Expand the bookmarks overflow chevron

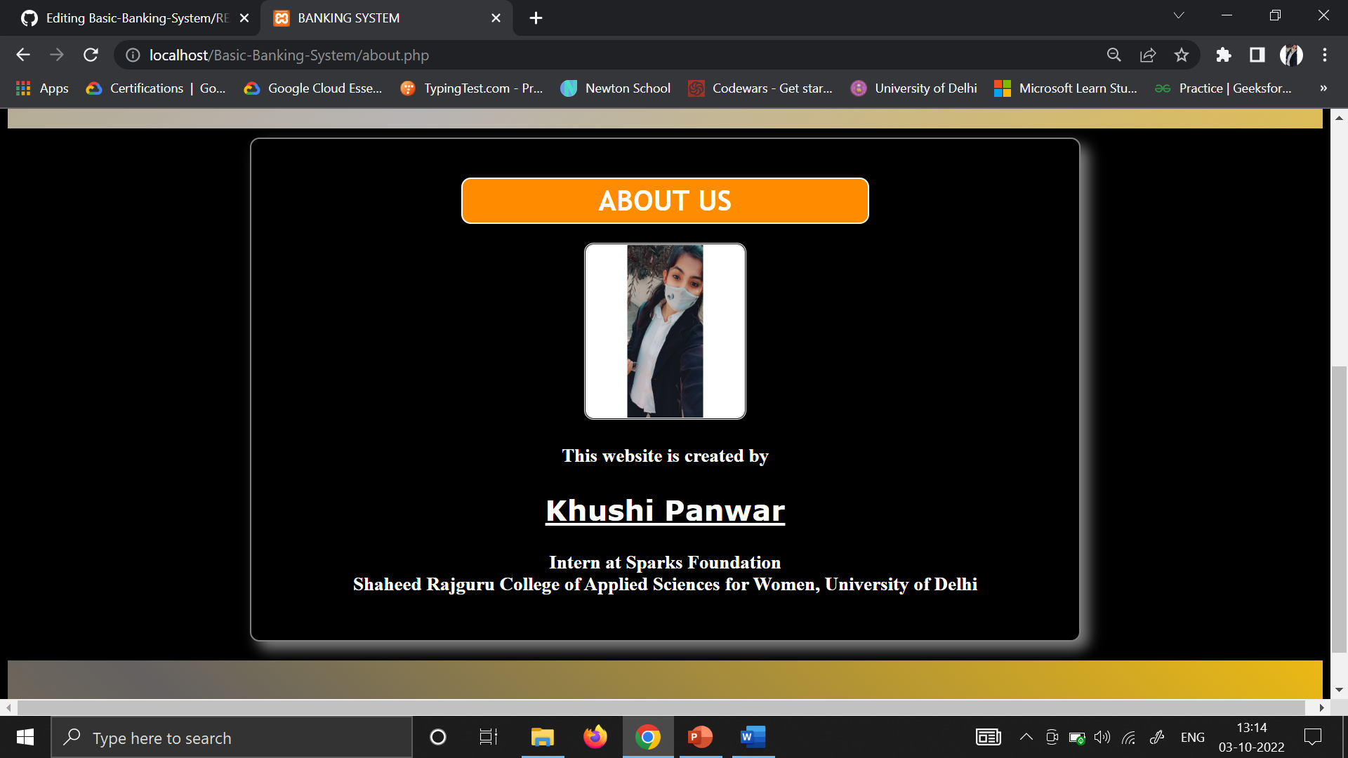(x=1323, y=88)
